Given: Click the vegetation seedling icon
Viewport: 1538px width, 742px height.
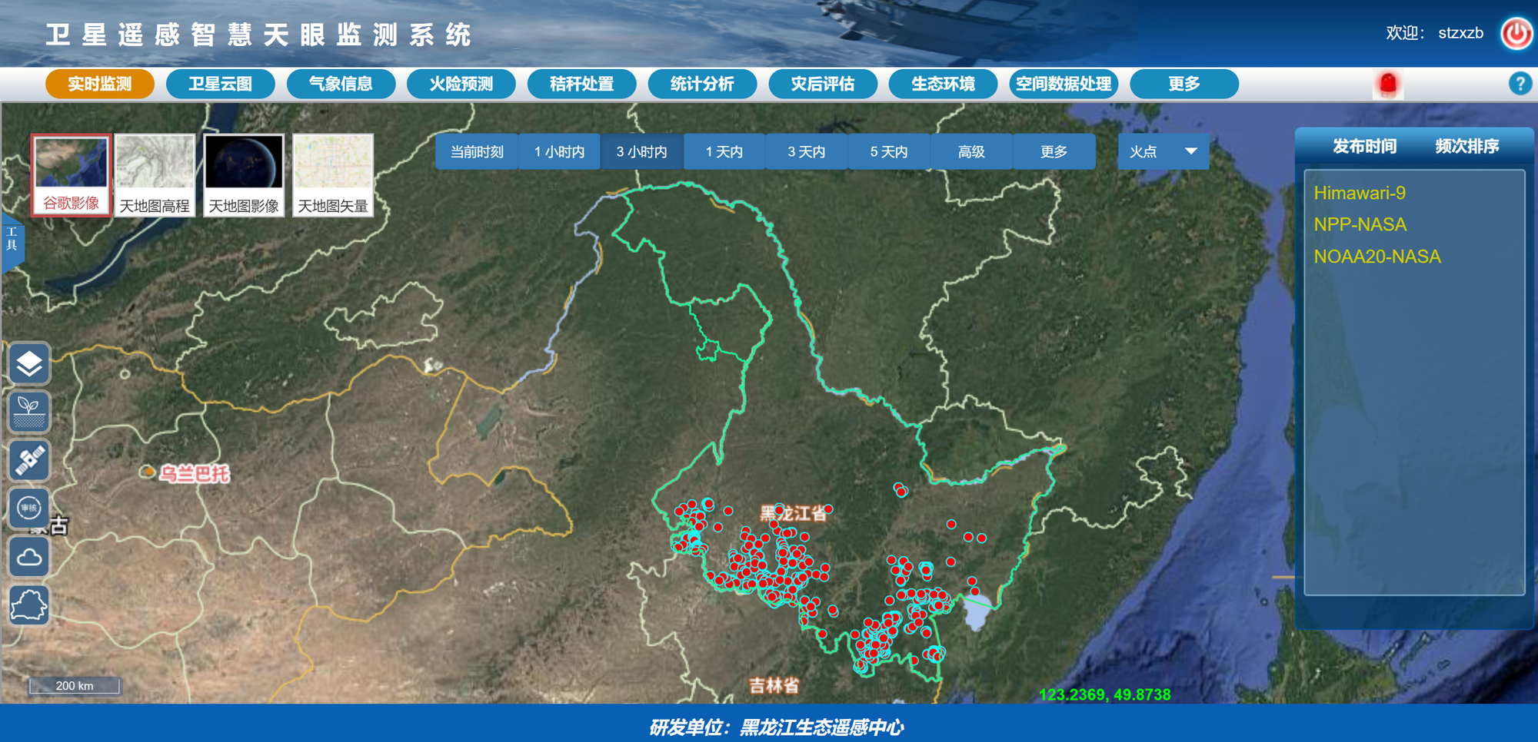Looking at the screenshot, I should (29, 411).
